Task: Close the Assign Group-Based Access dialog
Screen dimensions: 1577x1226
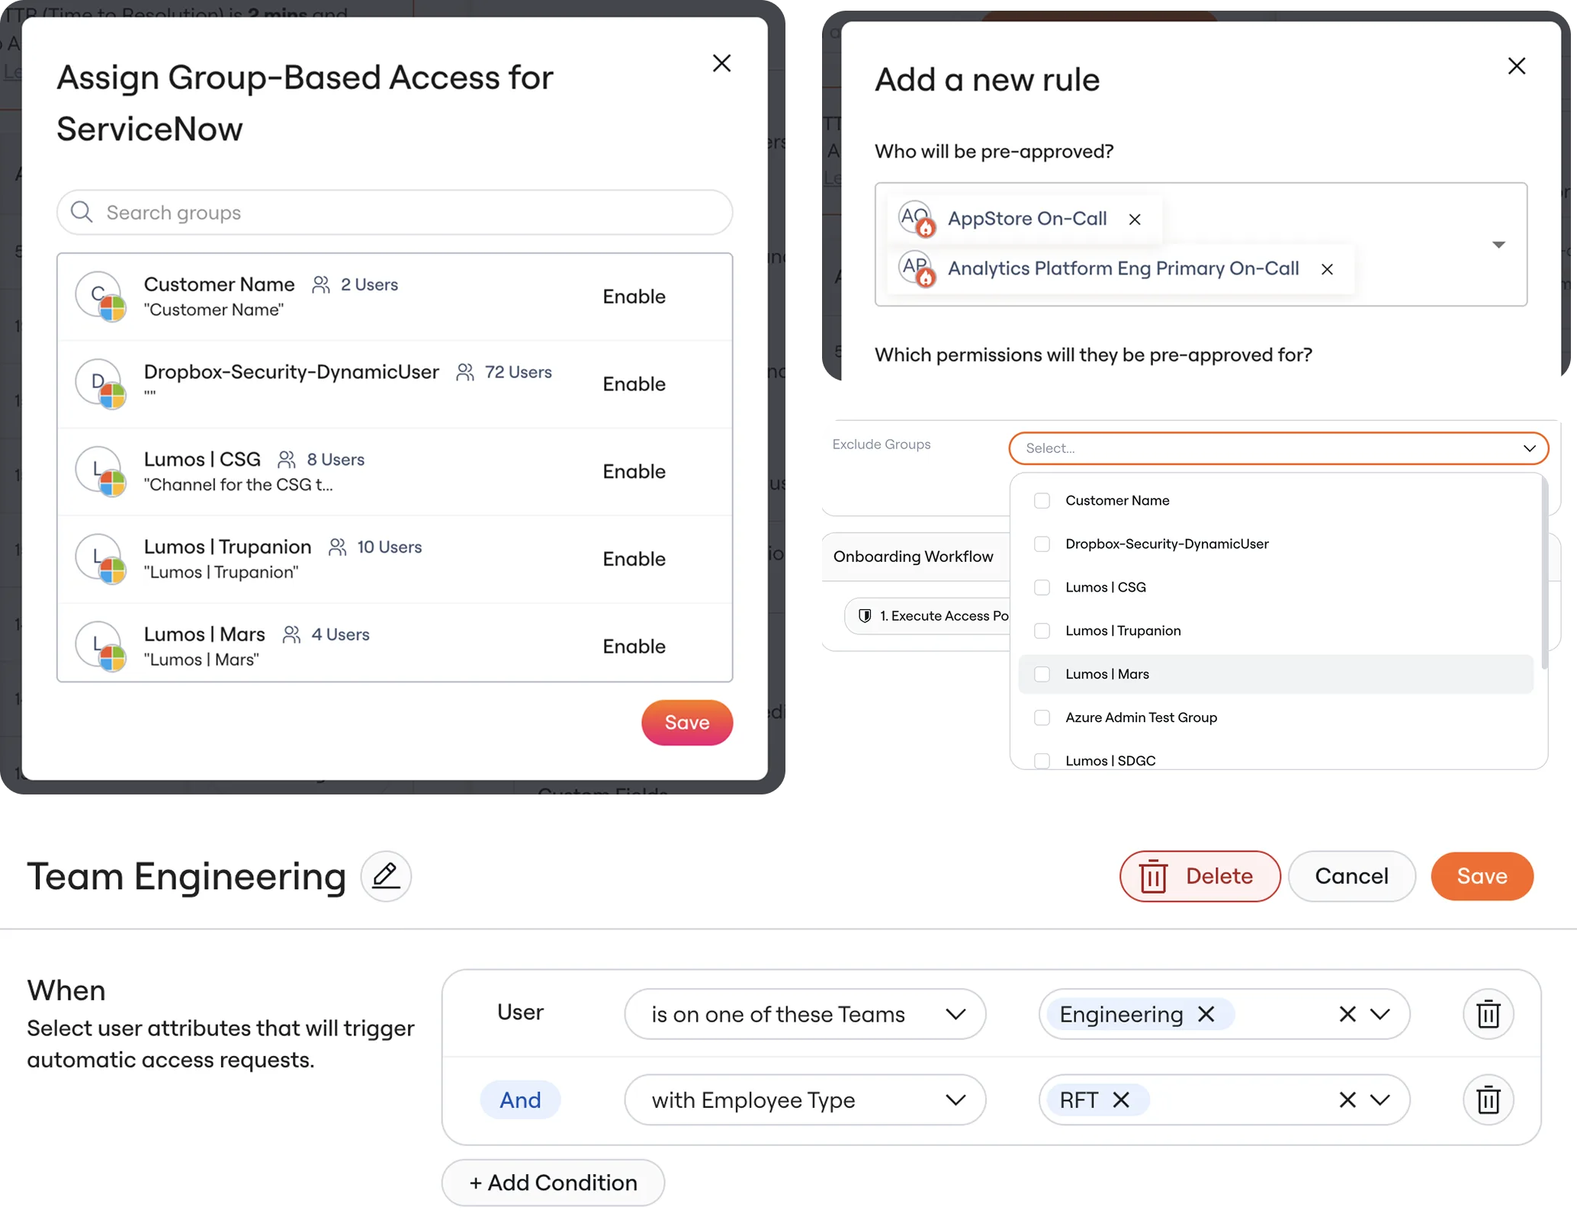Action: [x=721, y=63]
